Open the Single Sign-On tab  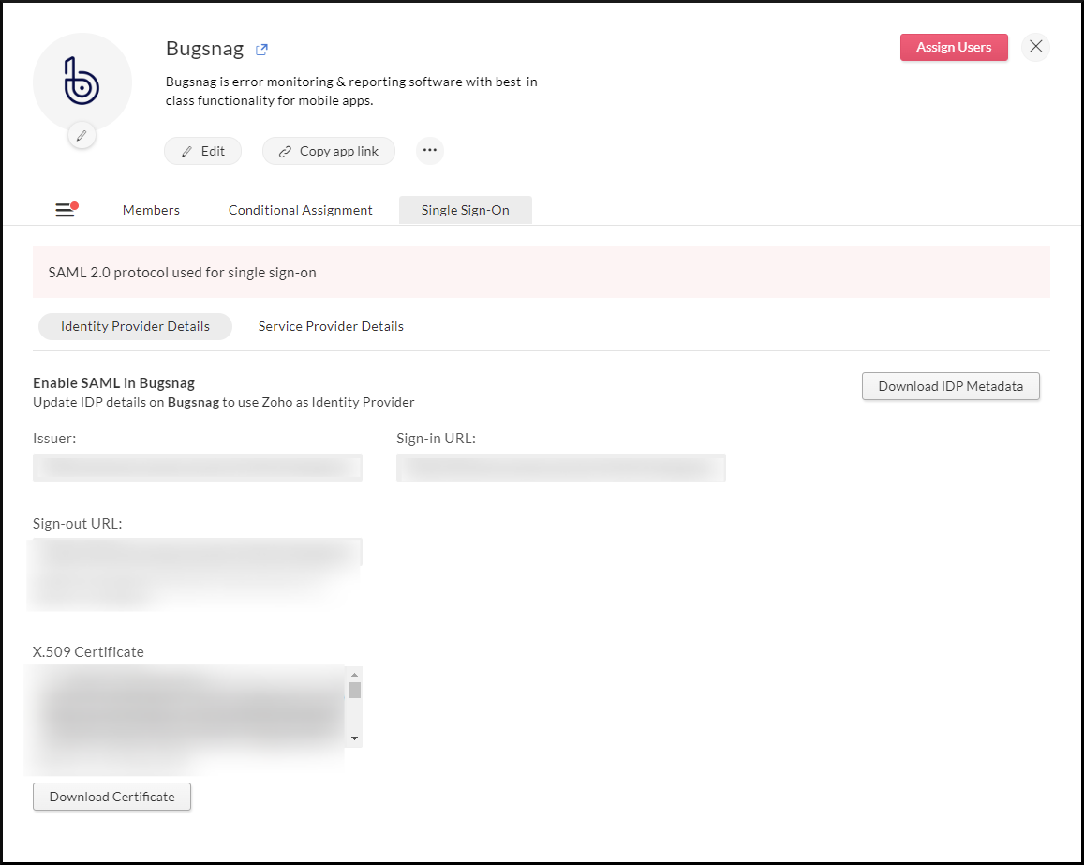click(465, 210)
